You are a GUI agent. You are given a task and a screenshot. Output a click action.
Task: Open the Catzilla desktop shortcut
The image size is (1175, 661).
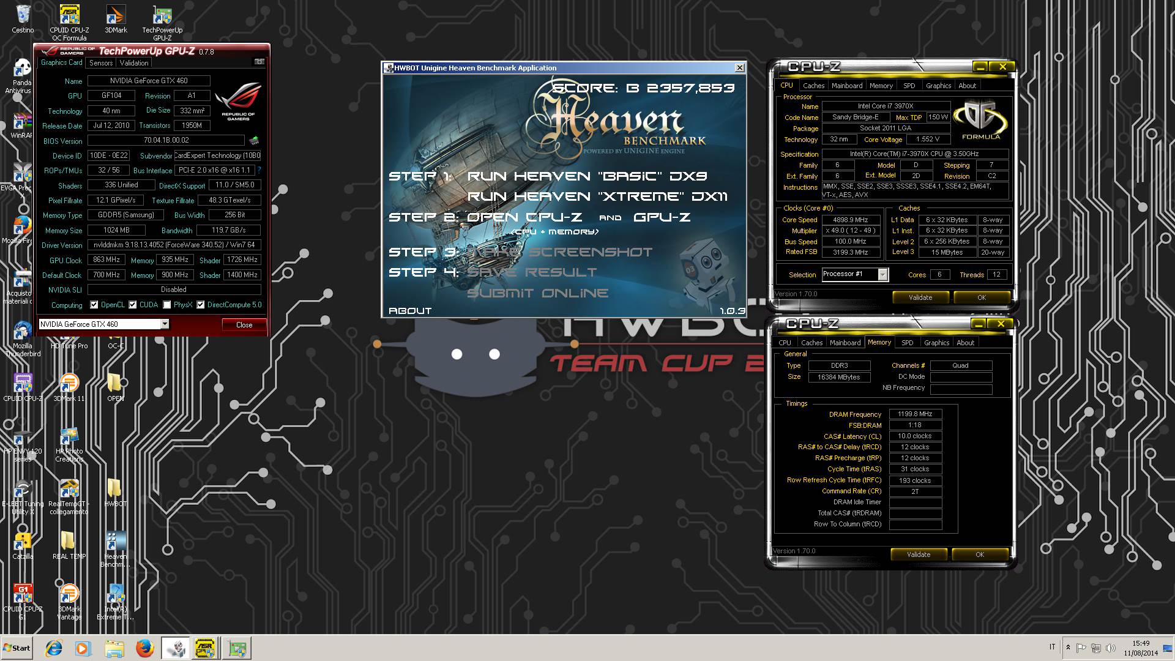pyautogui.click(x=23, y=546)
